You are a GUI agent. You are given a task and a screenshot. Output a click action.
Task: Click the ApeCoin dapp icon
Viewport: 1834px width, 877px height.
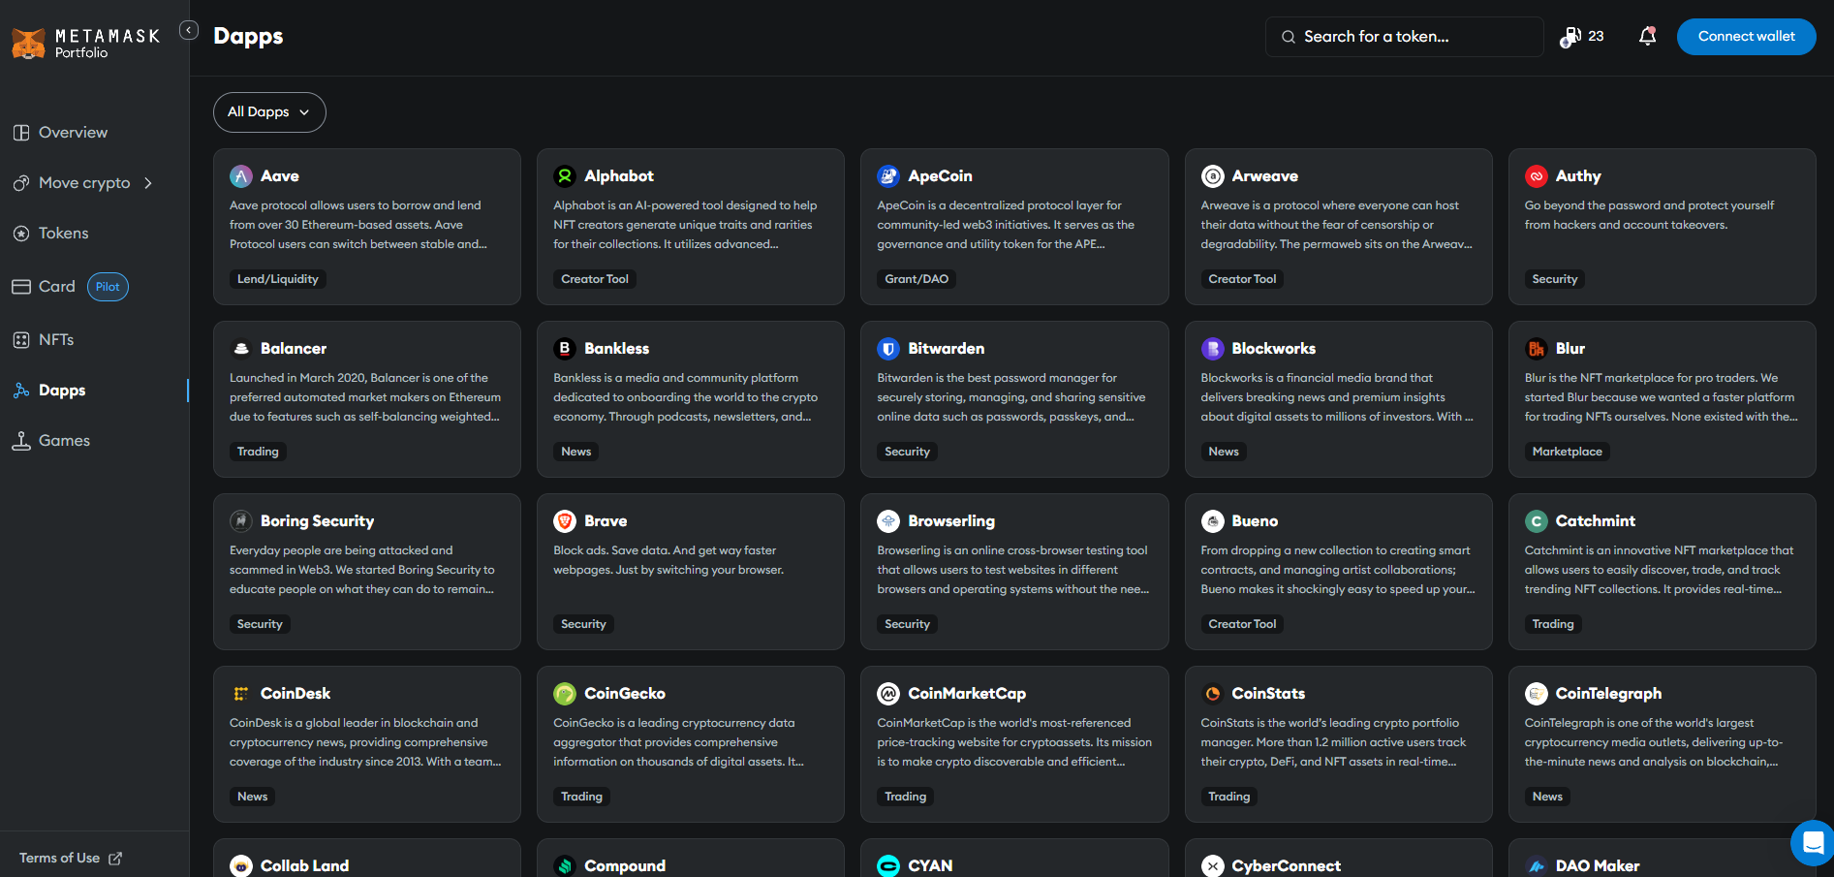888,175
